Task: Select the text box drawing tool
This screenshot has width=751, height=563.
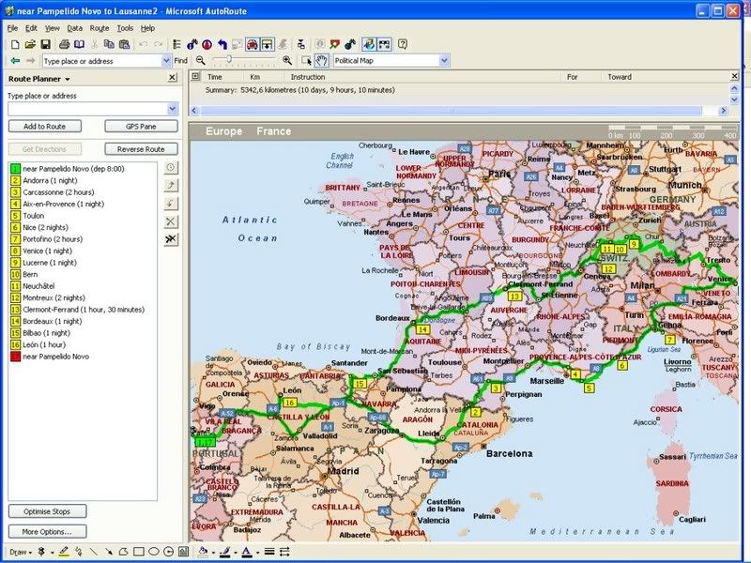Action: [183, 552]
